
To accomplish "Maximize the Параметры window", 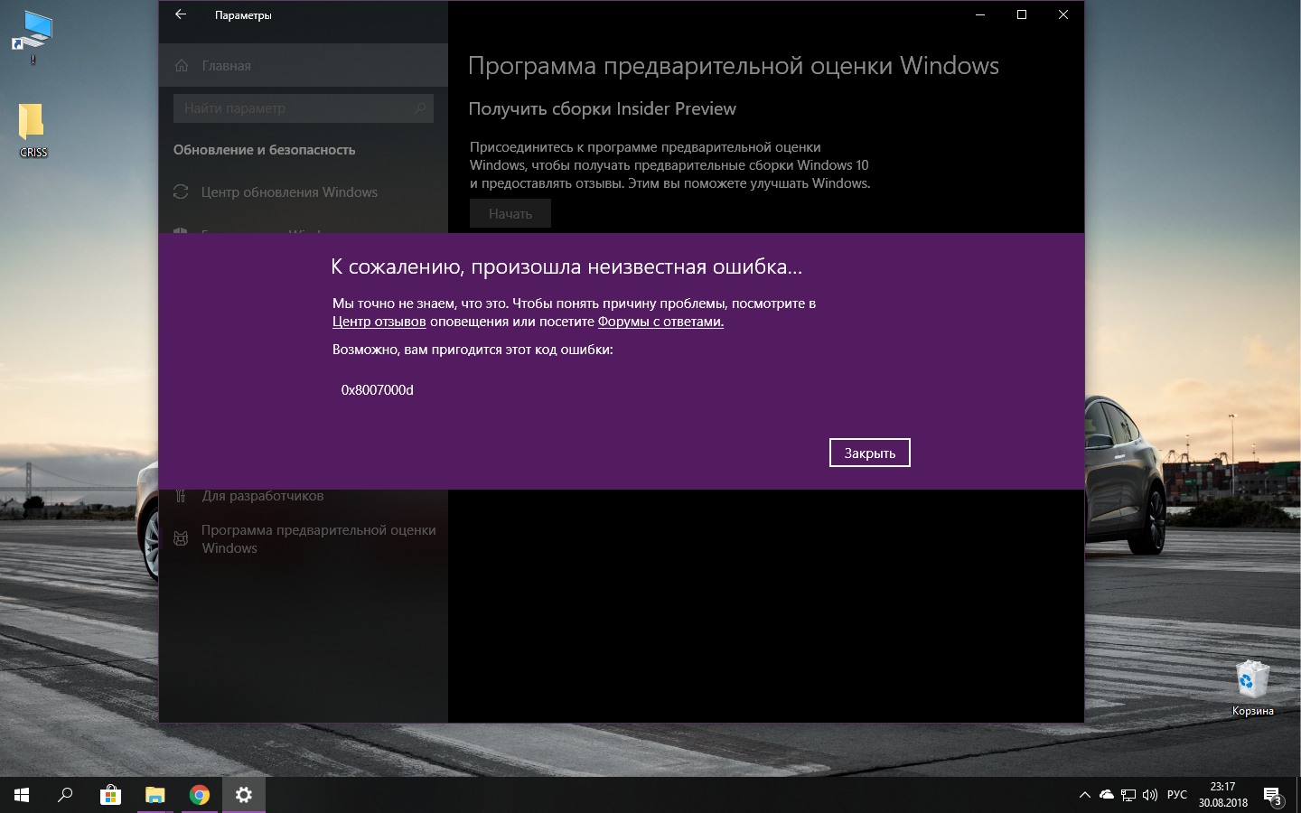I will tap(1022, 14).
